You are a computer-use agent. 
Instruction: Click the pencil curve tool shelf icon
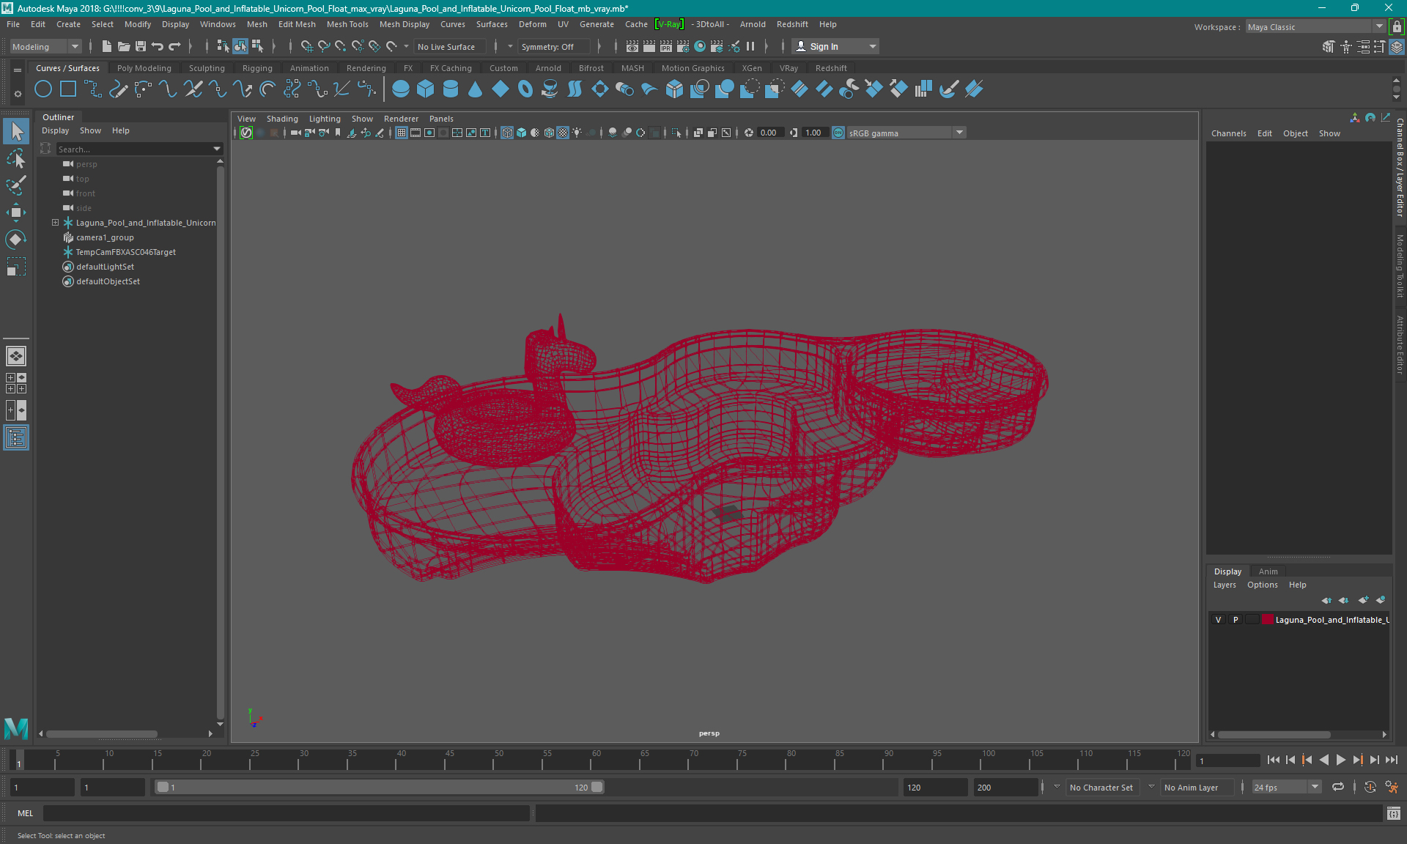tap(118, 89)
